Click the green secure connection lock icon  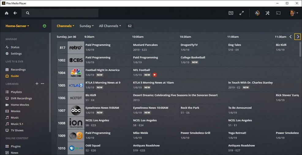44,26
